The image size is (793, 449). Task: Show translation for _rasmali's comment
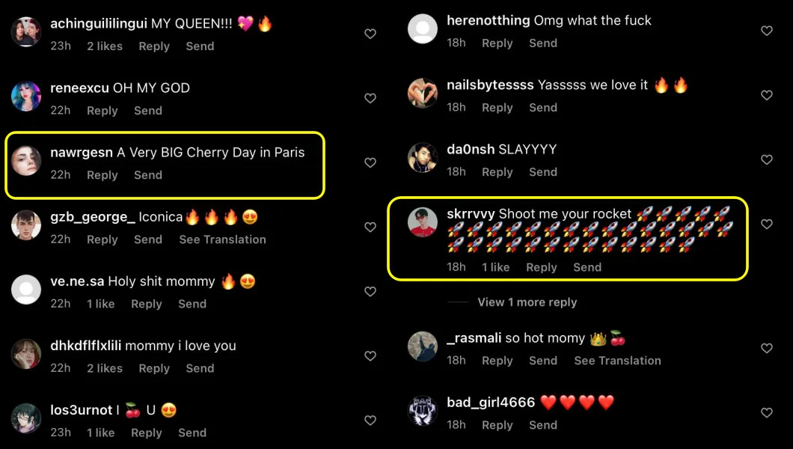[x=617, y=361]
